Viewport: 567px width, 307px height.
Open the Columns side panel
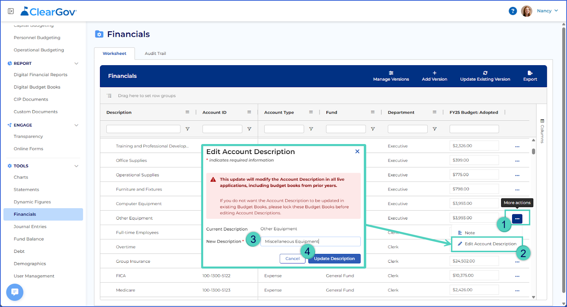click(542, 131)
